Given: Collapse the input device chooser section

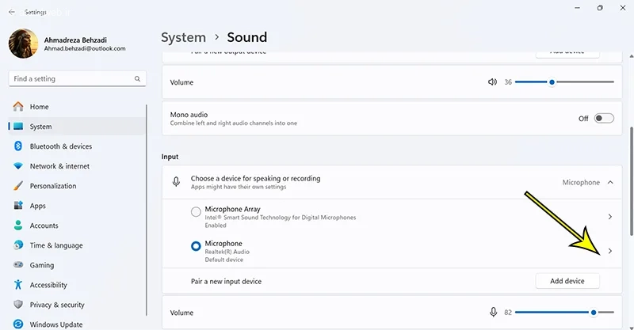Looking at the screenshot, I should 609,182.
